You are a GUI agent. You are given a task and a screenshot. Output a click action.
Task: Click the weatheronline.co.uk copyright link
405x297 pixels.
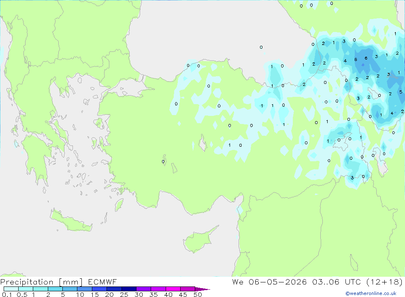371,293
